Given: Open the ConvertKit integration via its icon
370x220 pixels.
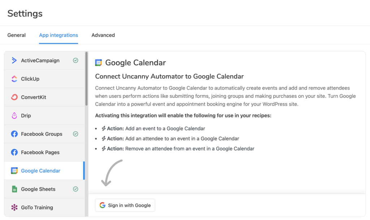Looking at the screenshot, I should coord(14,97).
